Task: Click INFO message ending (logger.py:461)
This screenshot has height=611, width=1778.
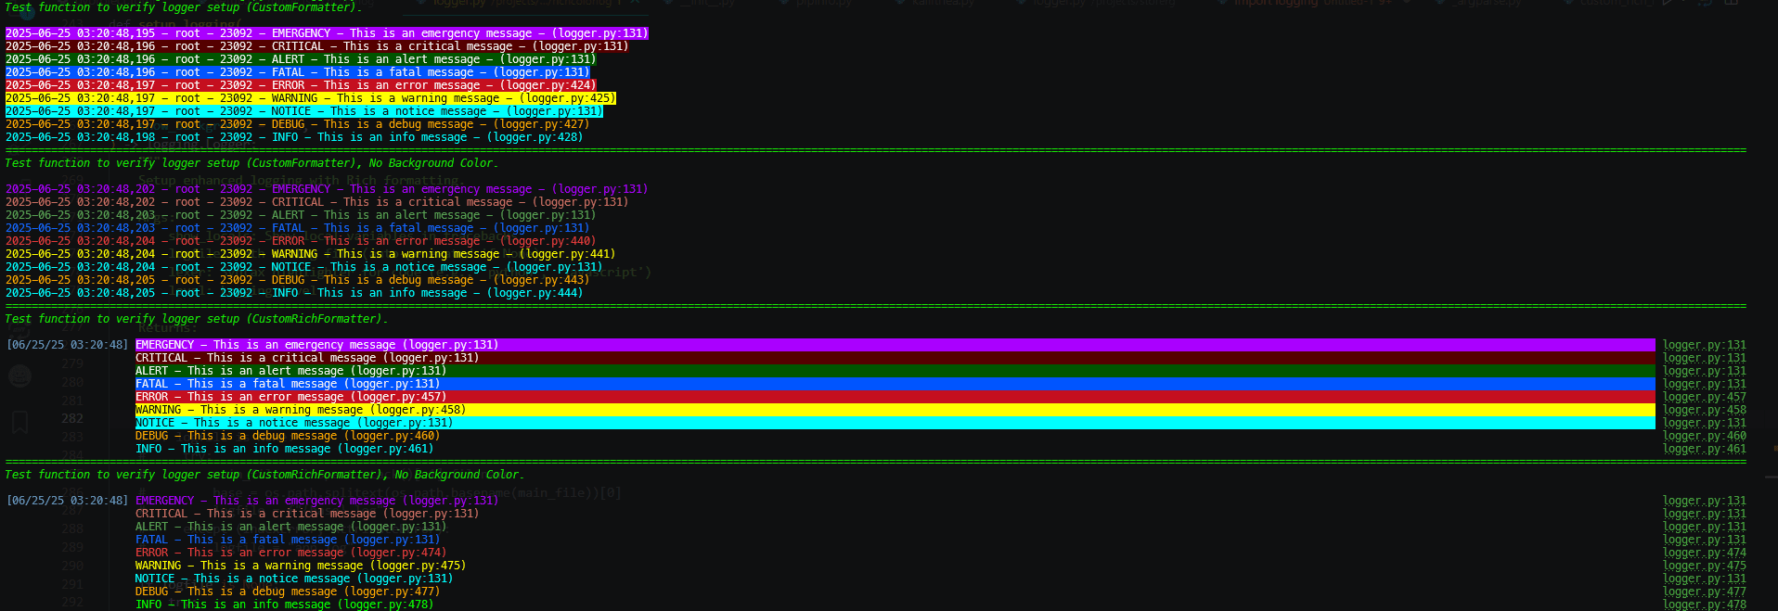Action: click(284, 449)
